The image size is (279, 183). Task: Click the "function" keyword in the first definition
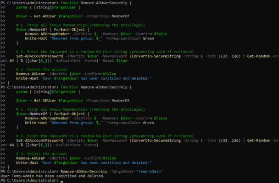[69, 3]
